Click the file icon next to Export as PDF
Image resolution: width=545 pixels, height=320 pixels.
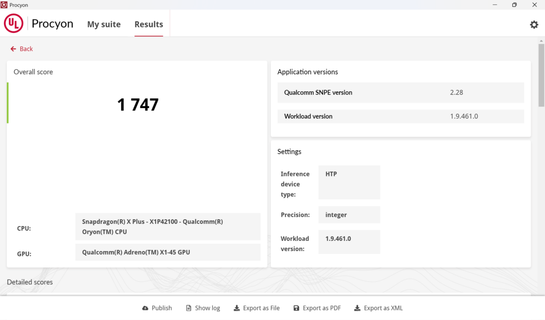(x=297, y=308)
